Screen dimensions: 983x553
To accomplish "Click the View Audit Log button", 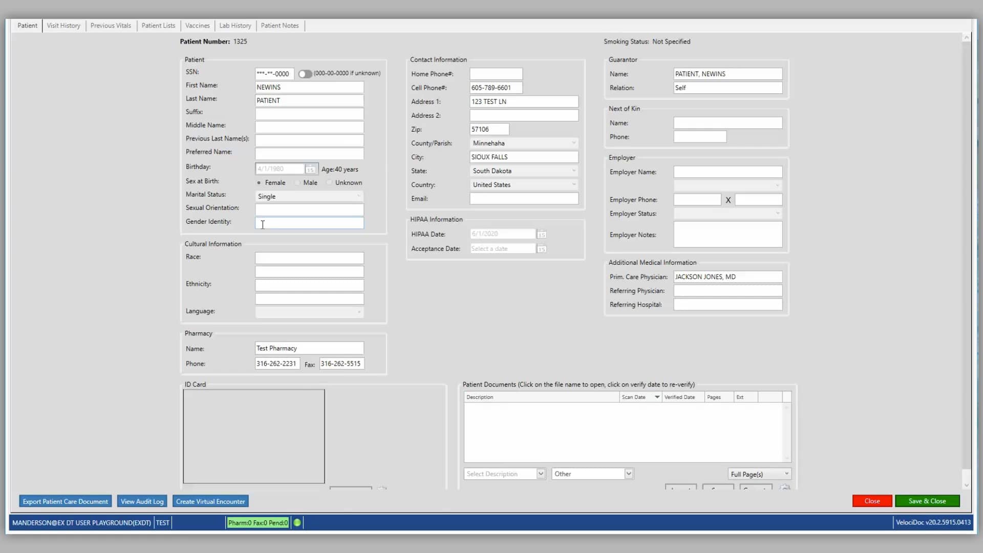I will [x=142, y=501].
